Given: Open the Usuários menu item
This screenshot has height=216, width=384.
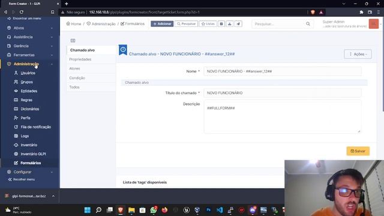Looking at the screenshot, I should pos(28,73).
